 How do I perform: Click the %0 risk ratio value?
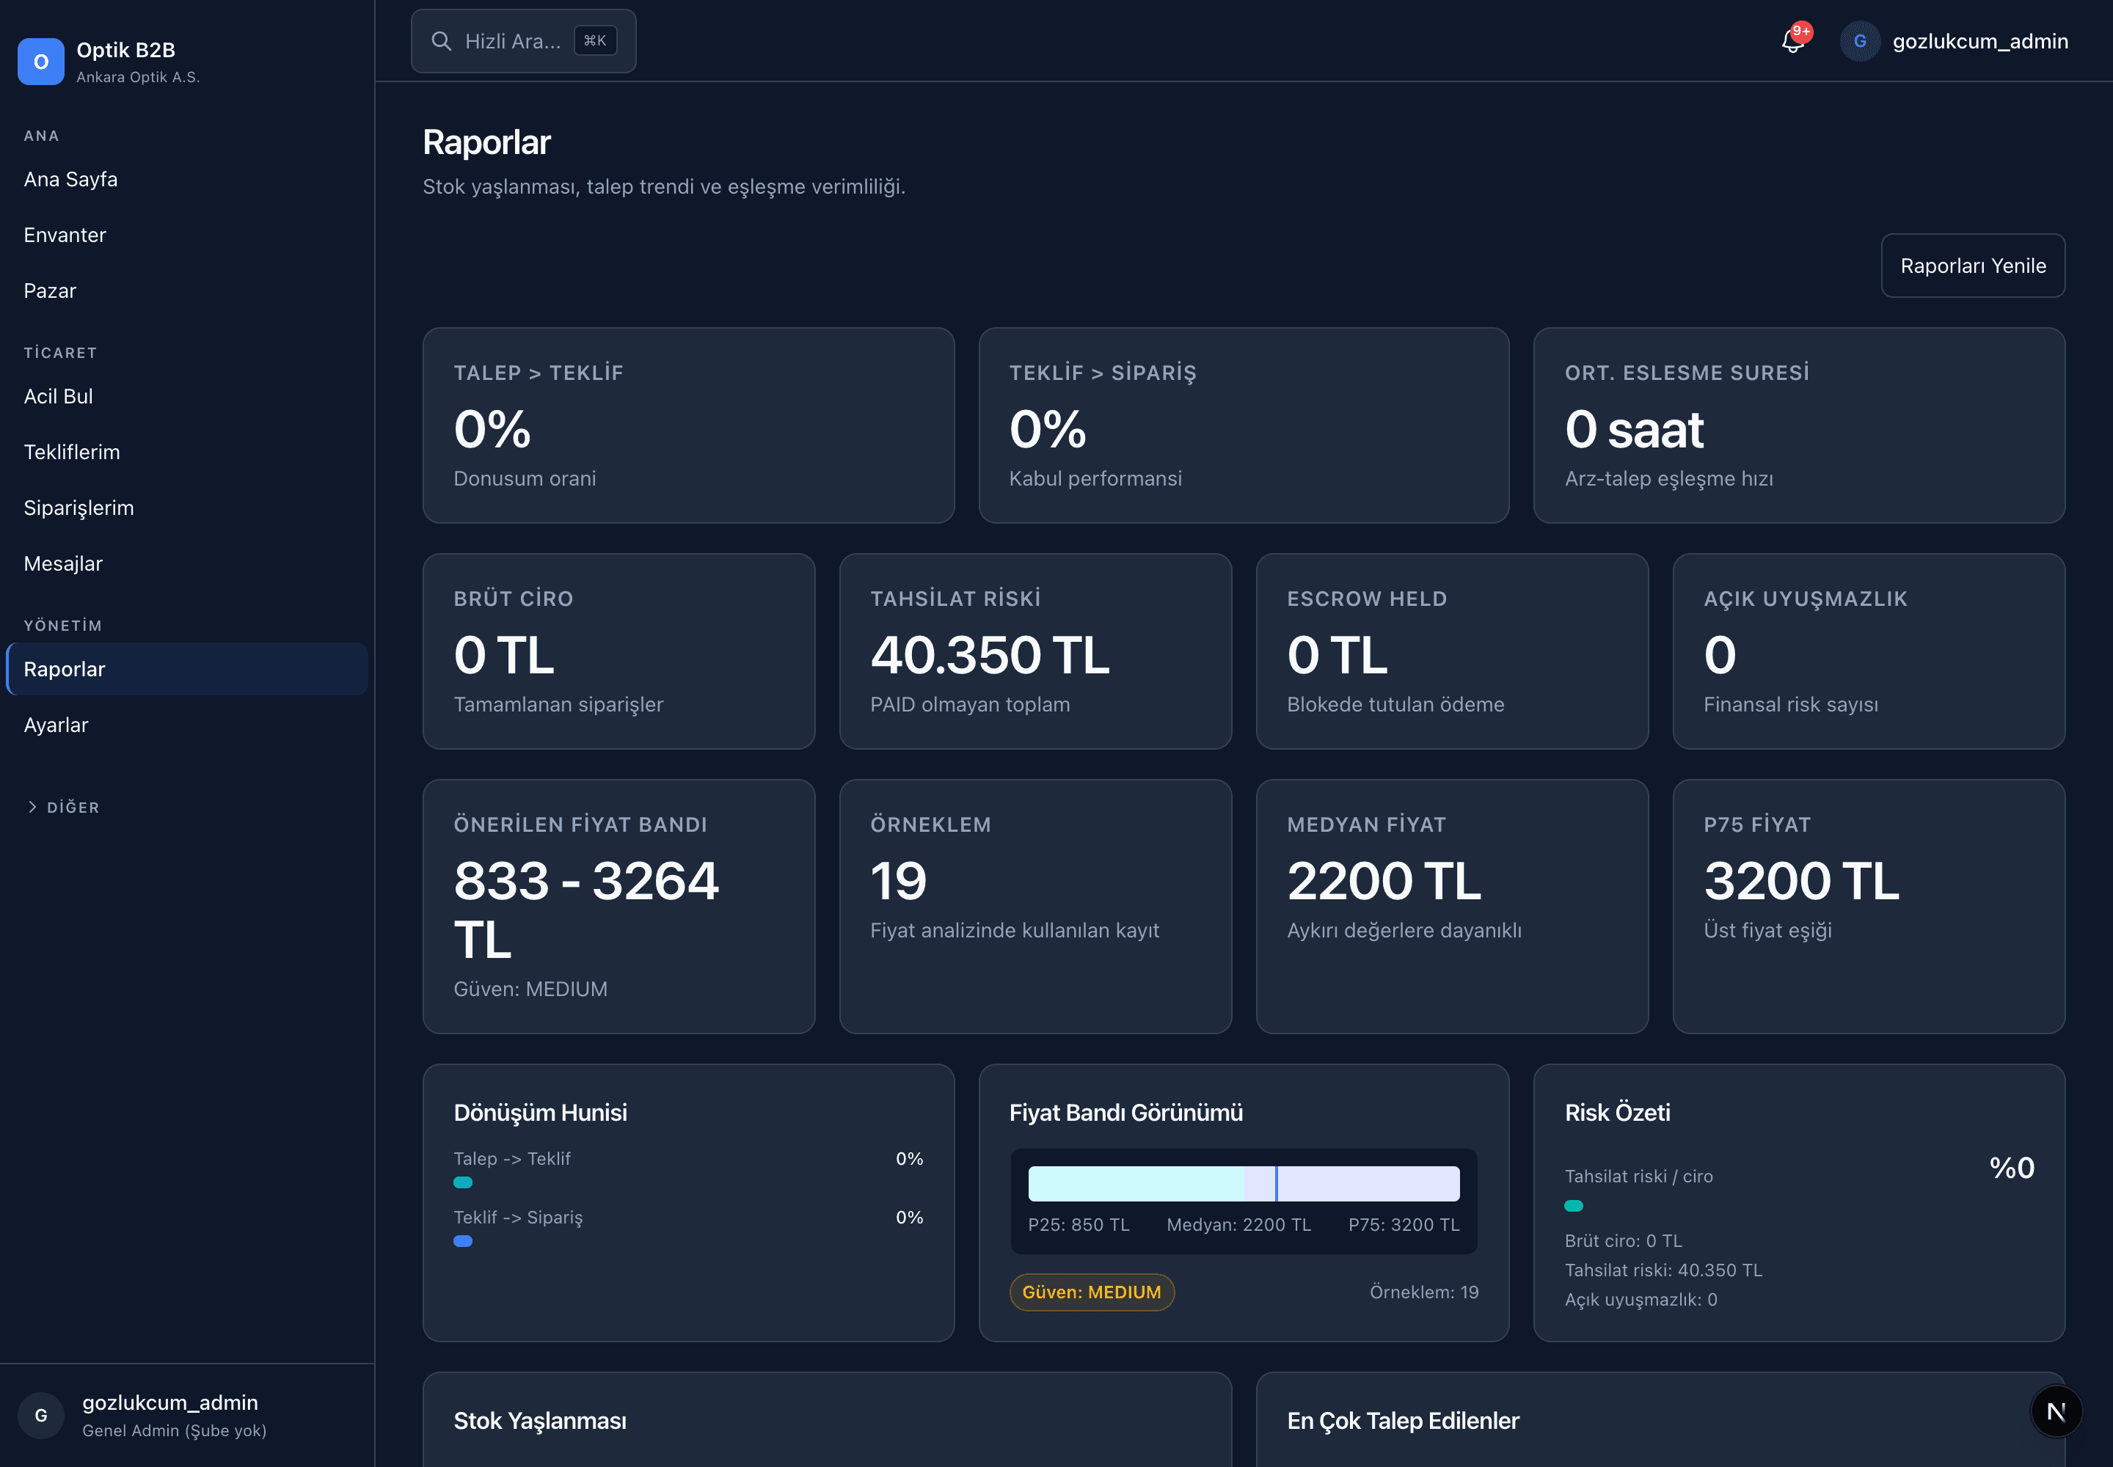pyautogui.click(x=2012, y=1168)
